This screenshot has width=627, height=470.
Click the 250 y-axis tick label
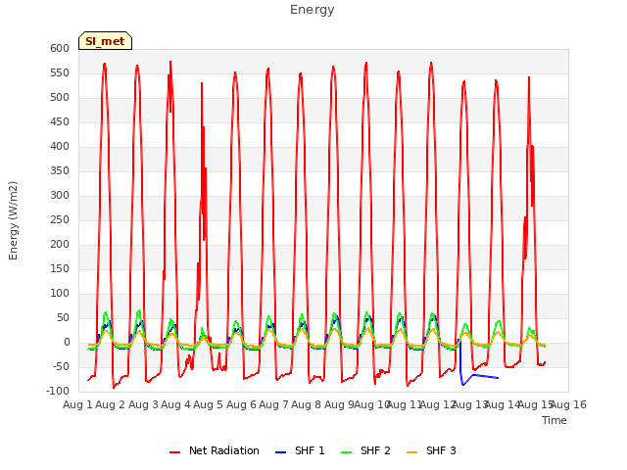60,219
